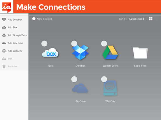Click the Google Drive sidebar icon

click(4, 35)
